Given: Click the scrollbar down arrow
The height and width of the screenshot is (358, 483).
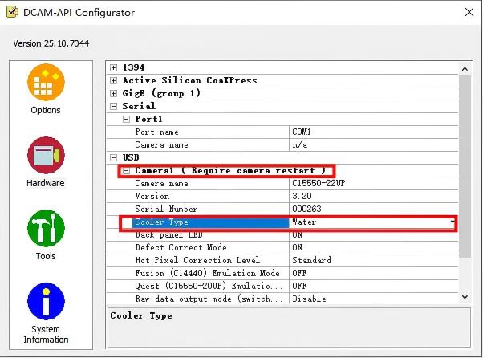Looking at the screenshot, I should click(465, 297).
